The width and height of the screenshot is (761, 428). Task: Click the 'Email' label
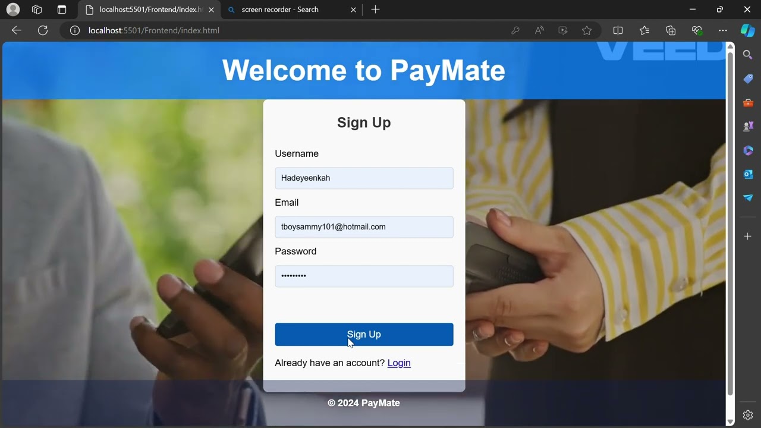(287, 202)
